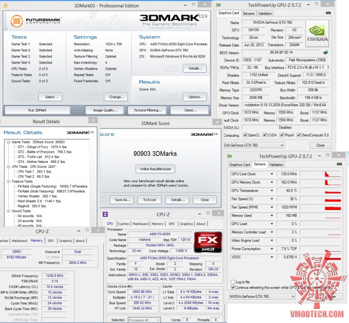Click the camera icon in GPU-Z Sensors window
The image size is (349, 323).
pyautogui.click(x=339, y=164)
